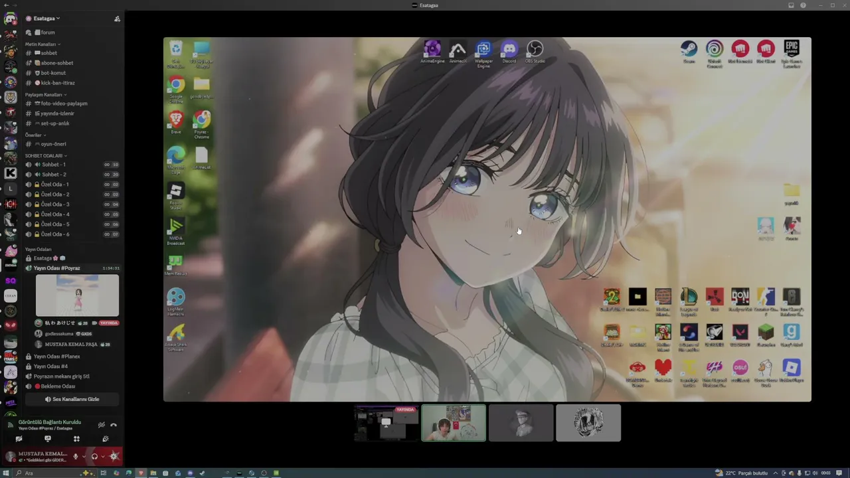Open the forum channel

pyautogui.click(x=72, y=33)
